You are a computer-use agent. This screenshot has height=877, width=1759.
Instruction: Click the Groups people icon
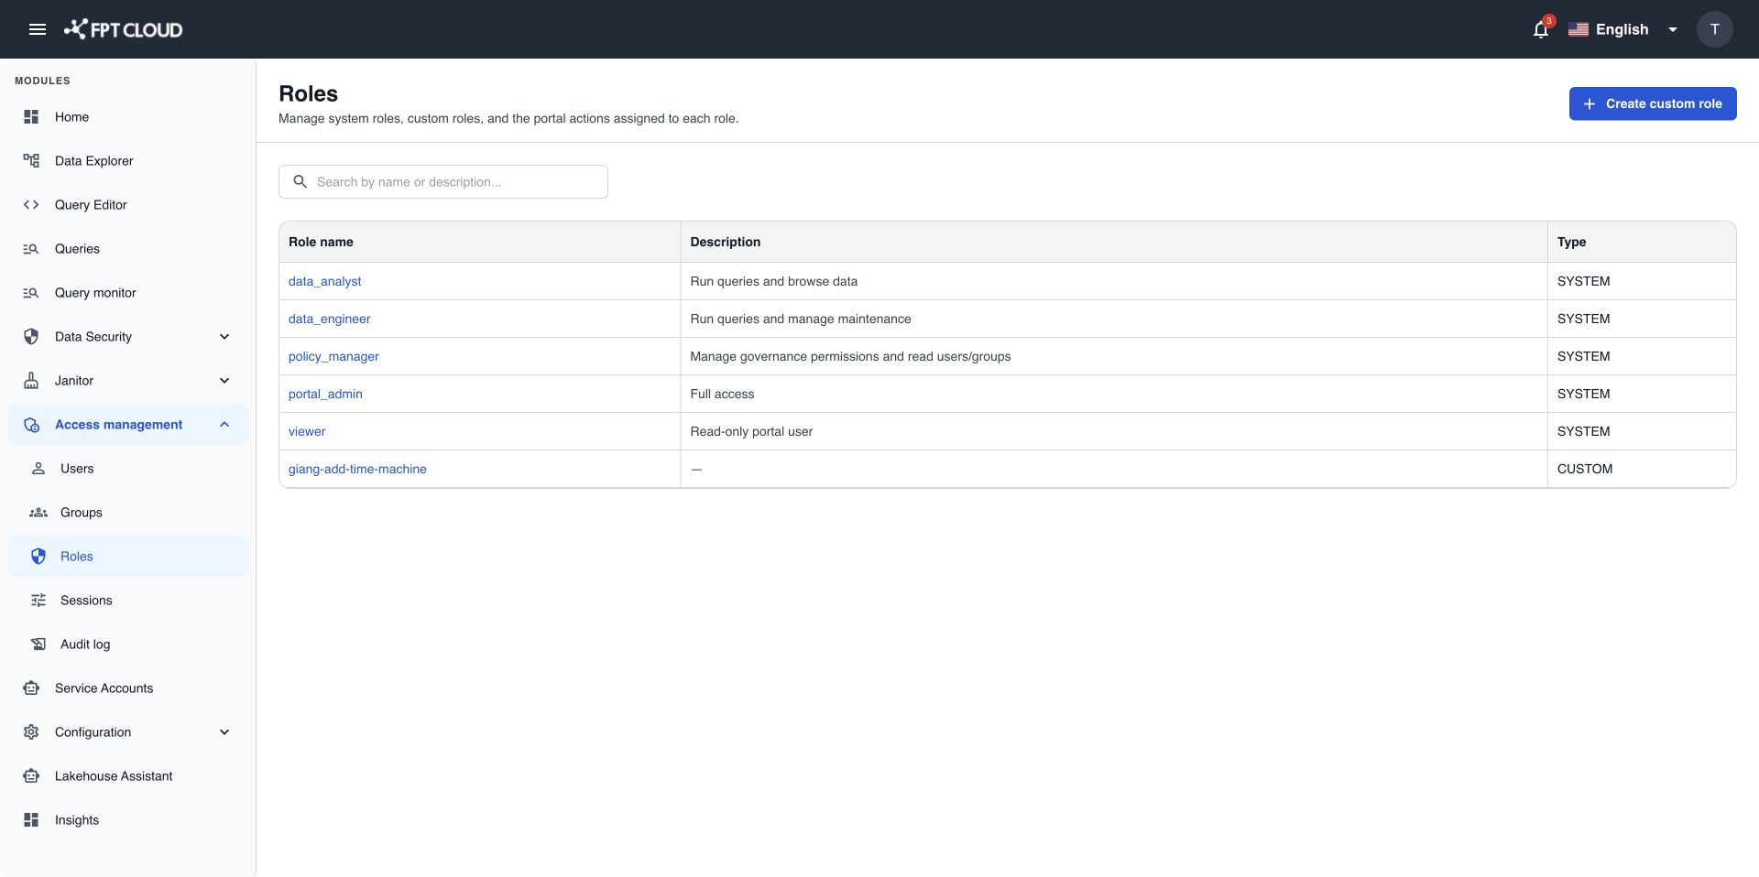click(x=38, y=513)
